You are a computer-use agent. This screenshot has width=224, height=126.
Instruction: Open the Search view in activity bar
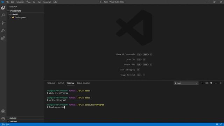3,15
